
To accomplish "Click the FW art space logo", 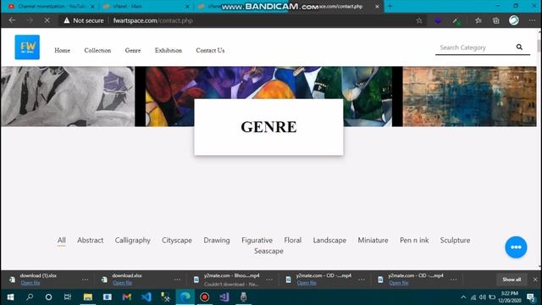I will (27, 47).
